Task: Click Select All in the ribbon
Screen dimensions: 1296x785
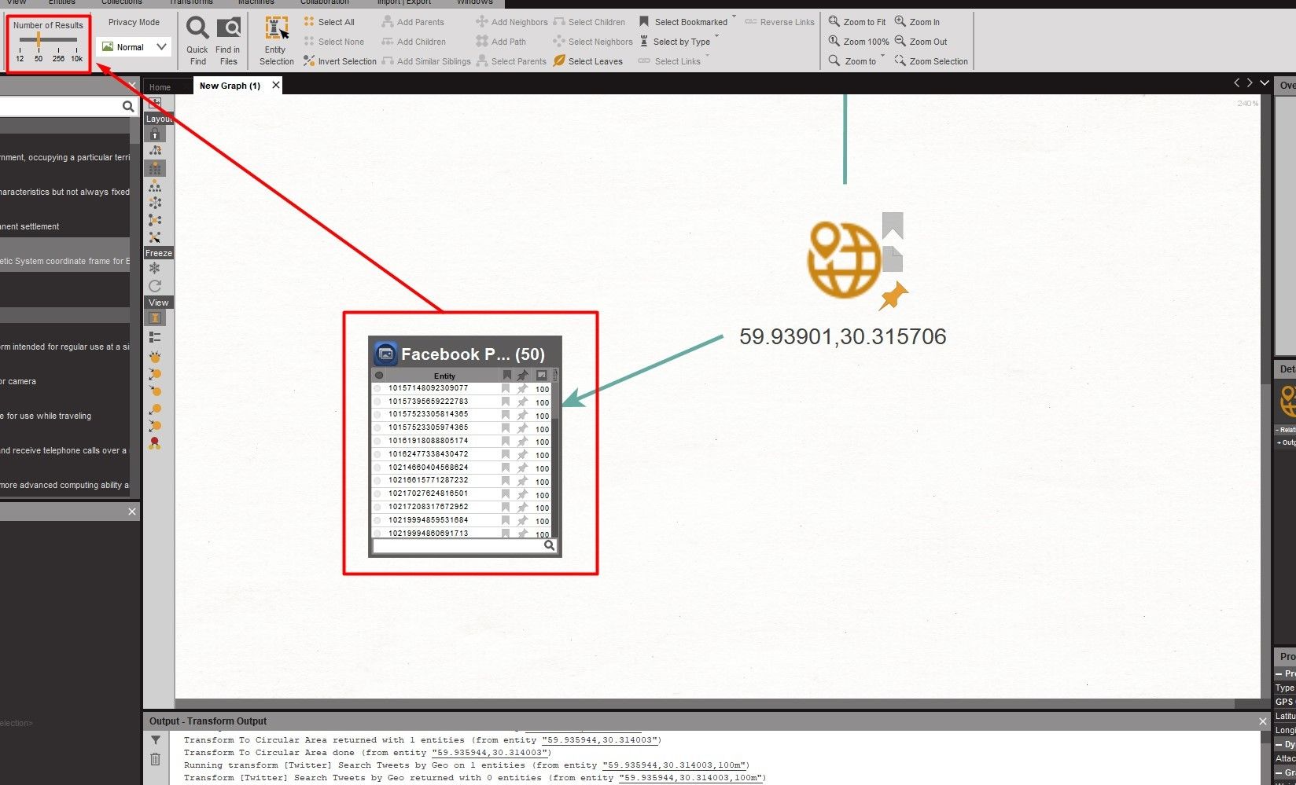Action: (x=329, y=22)
